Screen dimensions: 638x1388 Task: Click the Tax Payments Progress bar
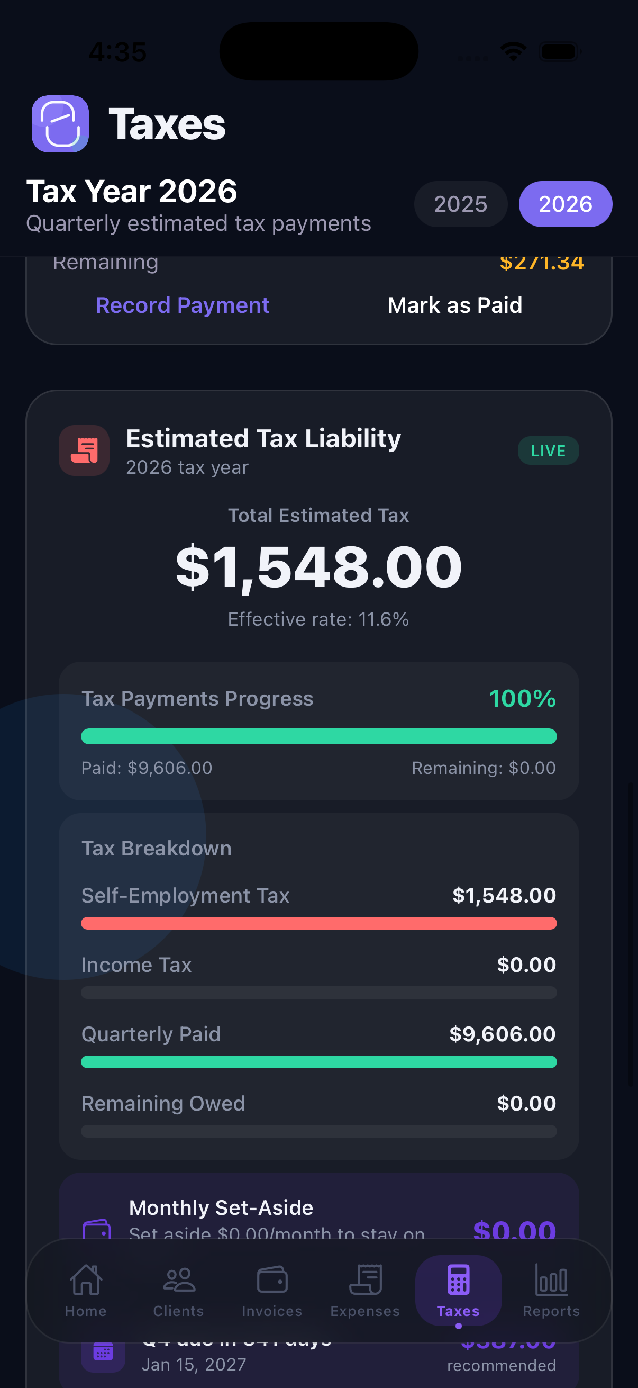click(318, 736)
